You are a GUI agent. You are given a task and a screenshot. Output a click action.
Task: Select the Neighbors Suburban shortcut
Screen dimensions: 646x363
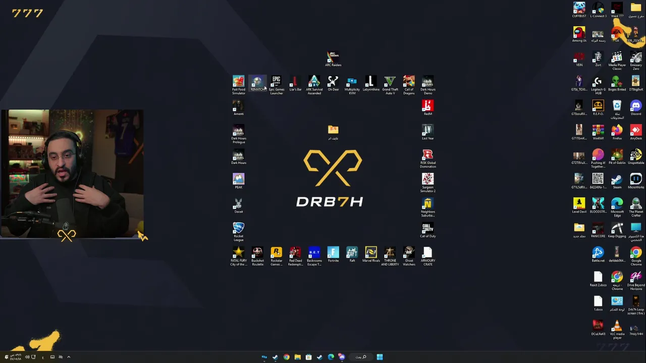click(x=428, y=208)
